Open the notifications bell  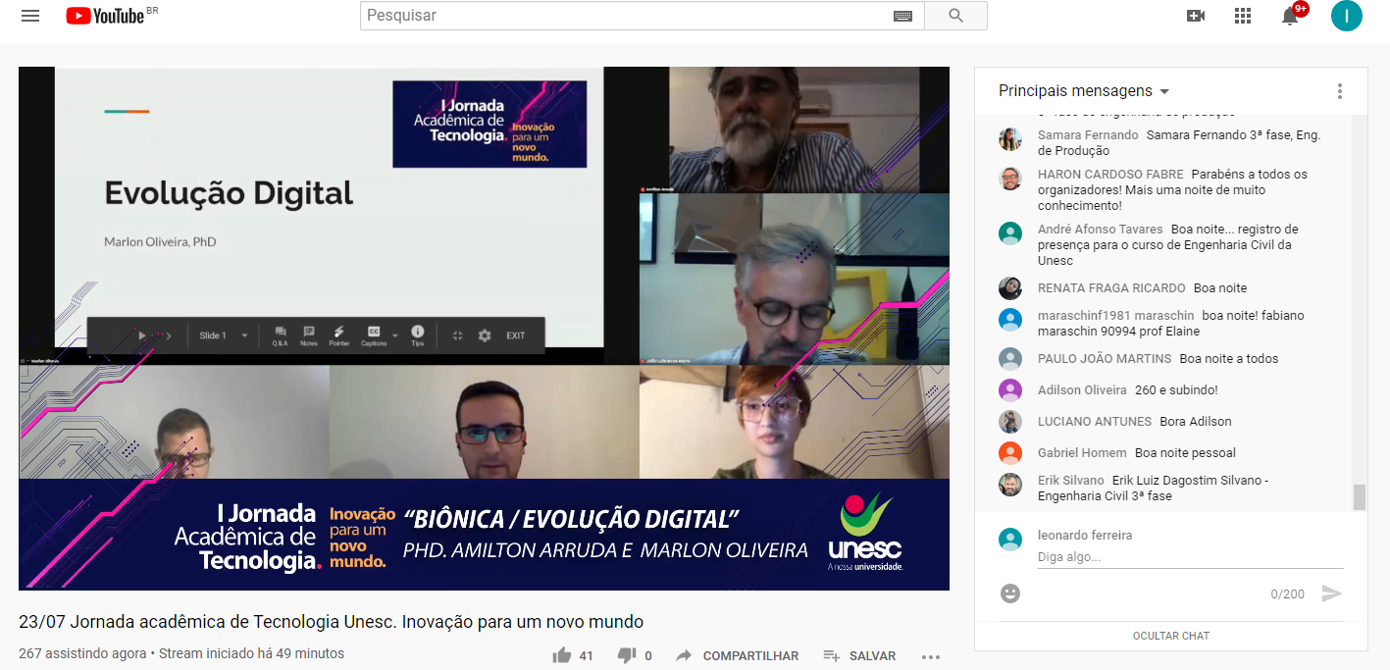pyautogui.click(x=1290, y=16)
